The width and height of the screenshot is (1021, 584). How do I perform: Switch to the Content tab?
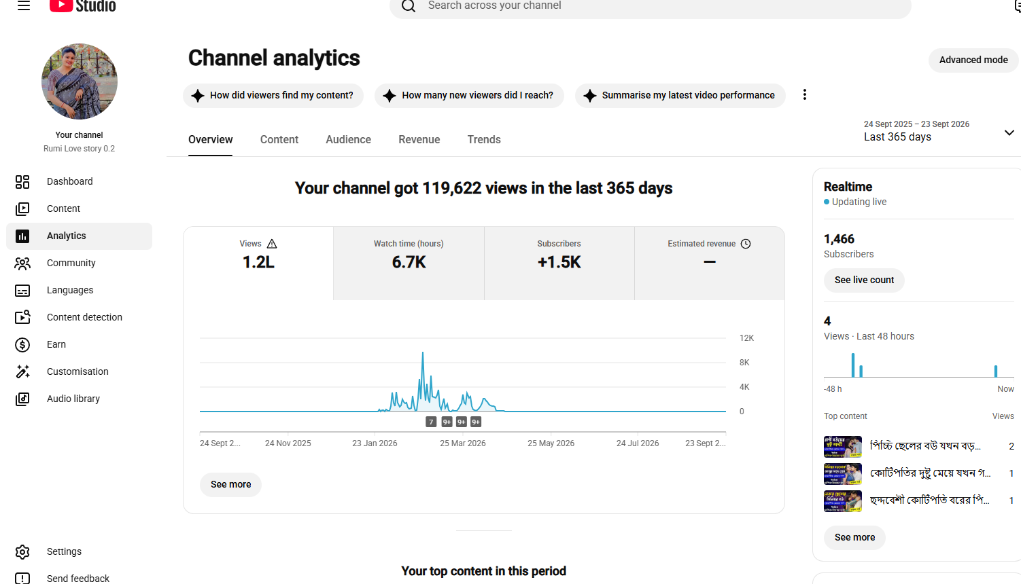279,139
